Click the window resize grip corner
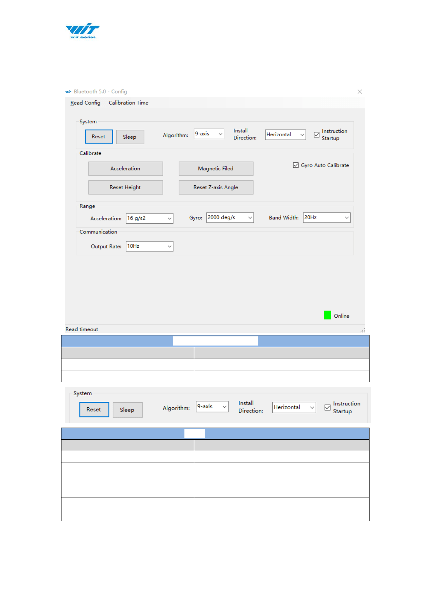Screen dimensions: 431x610 pyautogui.click(x=363, y=330)
